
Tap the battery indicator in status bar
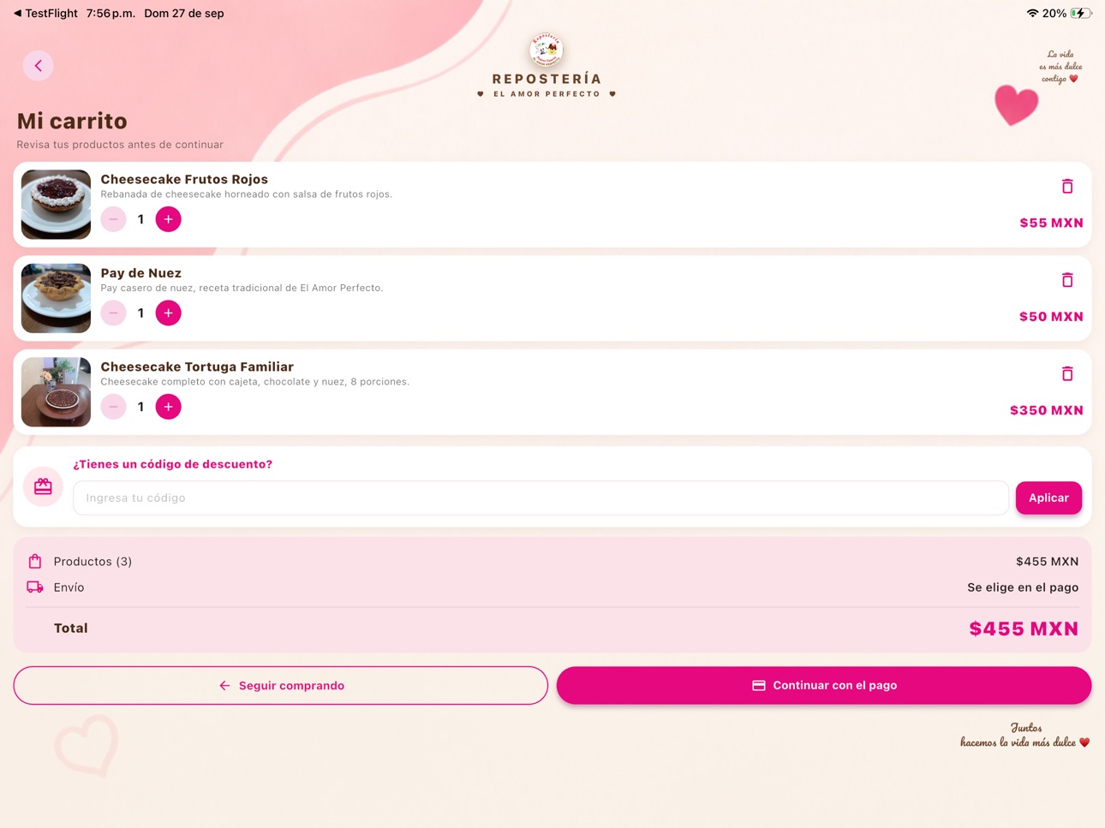point(1081,14)
